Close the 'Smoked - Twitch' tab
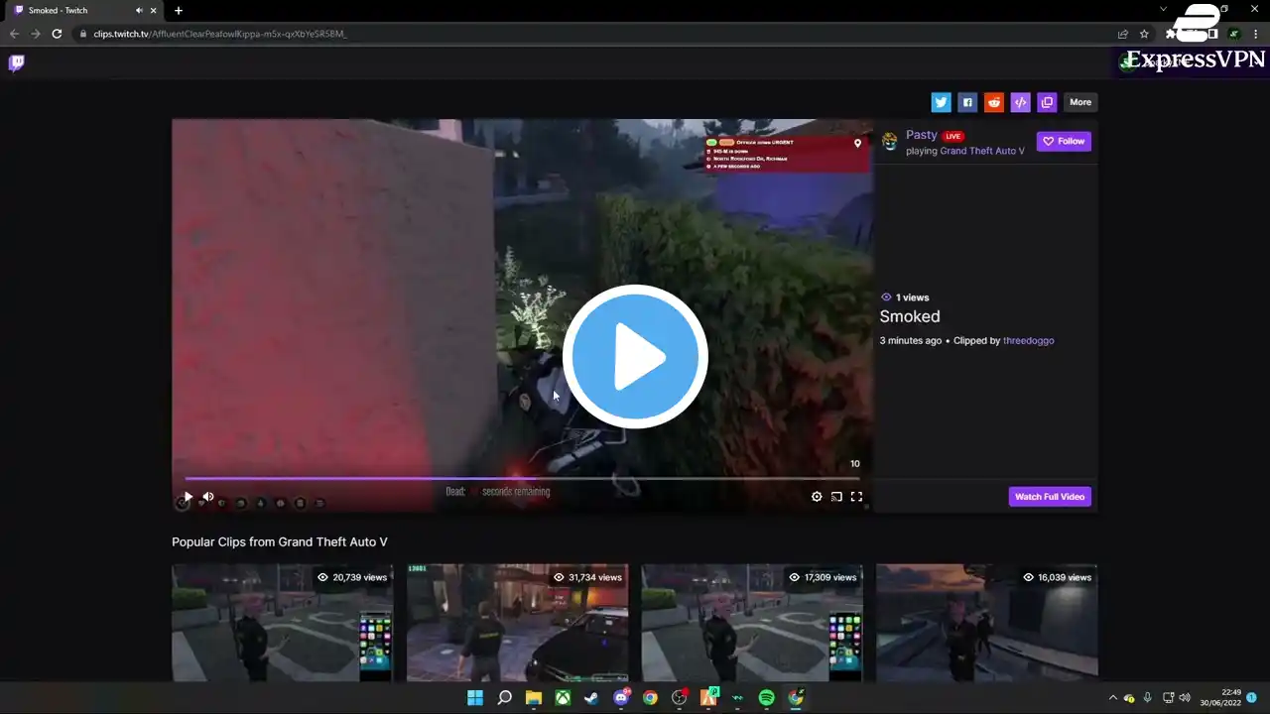This screenshot has height=714, width=1270. click(x=153, y=10)
